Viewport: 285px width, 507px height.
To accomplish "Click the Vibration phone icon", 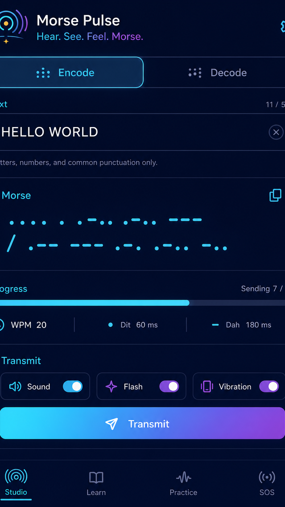I will click(207, 387).
